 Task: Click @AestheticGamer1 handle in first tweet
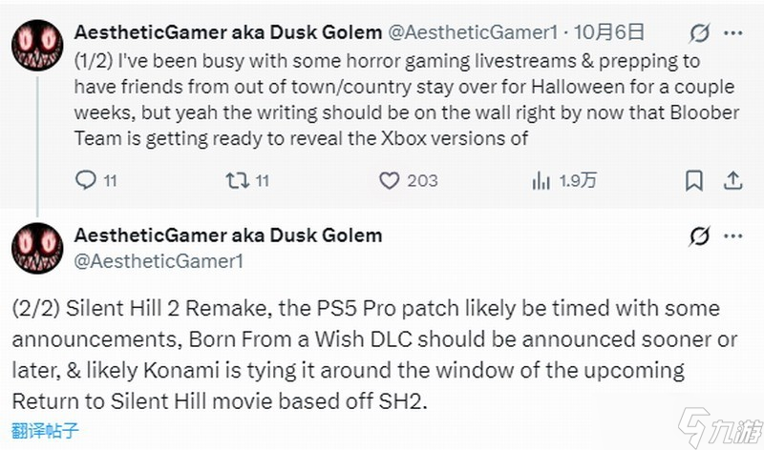click(473, 32)
